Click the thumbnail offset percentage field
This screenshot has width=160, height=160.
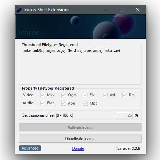tap(124, 115)
